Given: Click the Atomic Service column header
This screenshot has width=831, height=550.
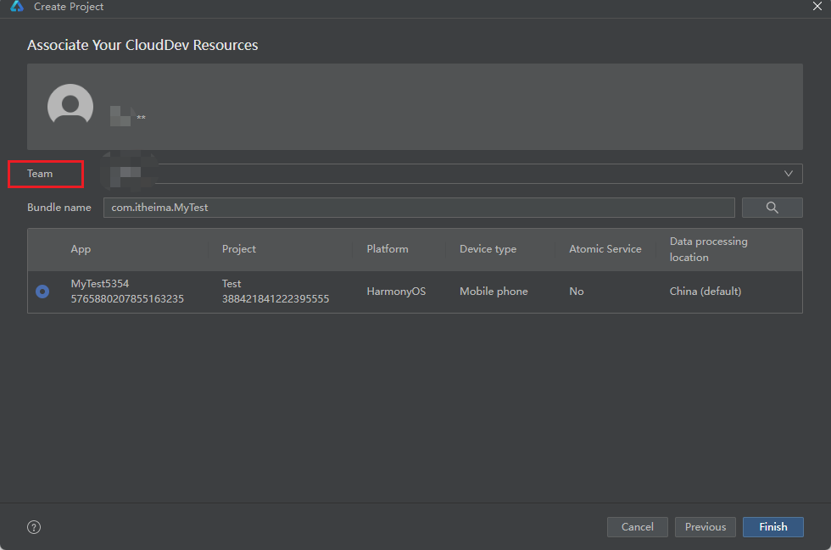Looking at the screenshot, I should click(x=605, y=249).
